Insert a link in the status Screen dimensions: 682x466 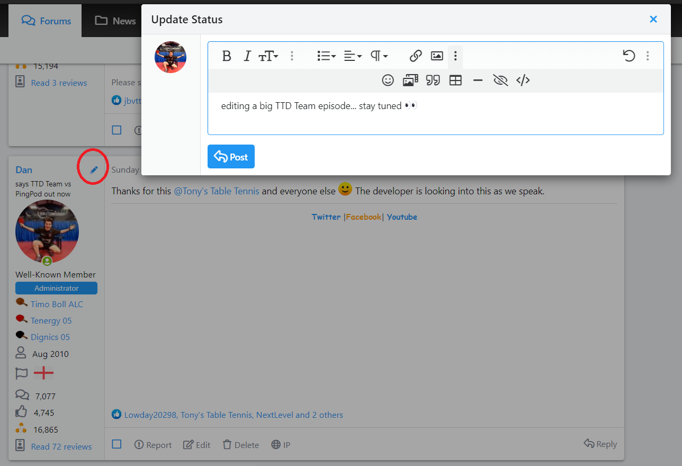pos(416,56)
